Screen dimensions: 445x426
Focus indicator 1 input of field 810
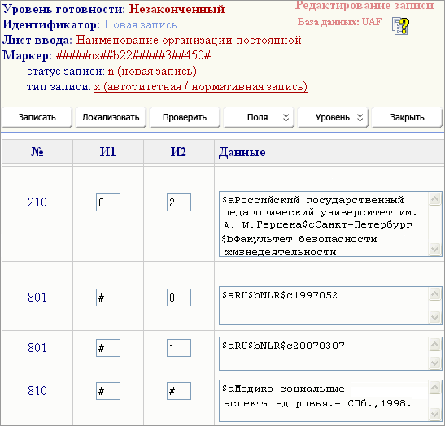tap(108, 391)
